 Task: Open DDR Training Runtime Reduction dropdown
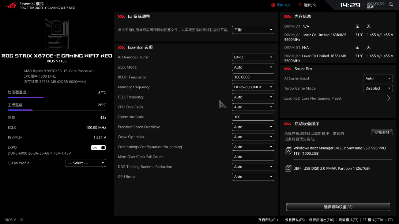point(253,167)
